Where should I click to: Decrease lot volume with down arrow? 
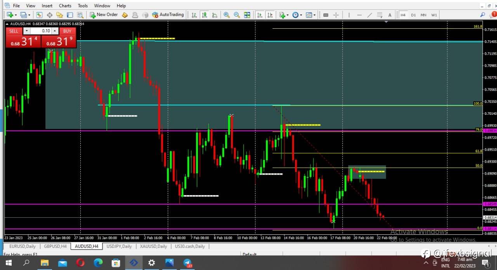26,31
